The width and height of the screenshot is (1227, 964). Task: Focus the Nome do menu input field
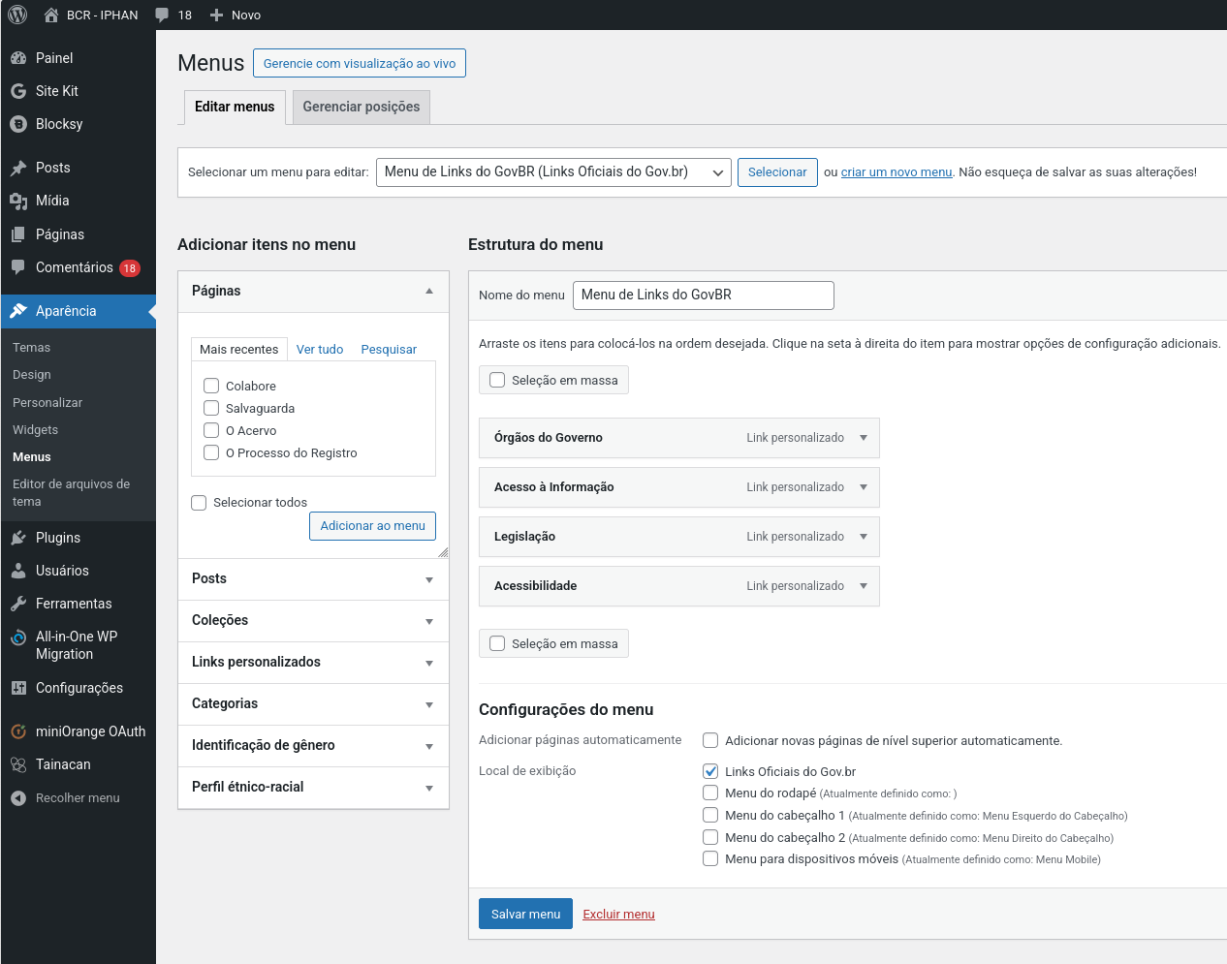pos(704,295)
